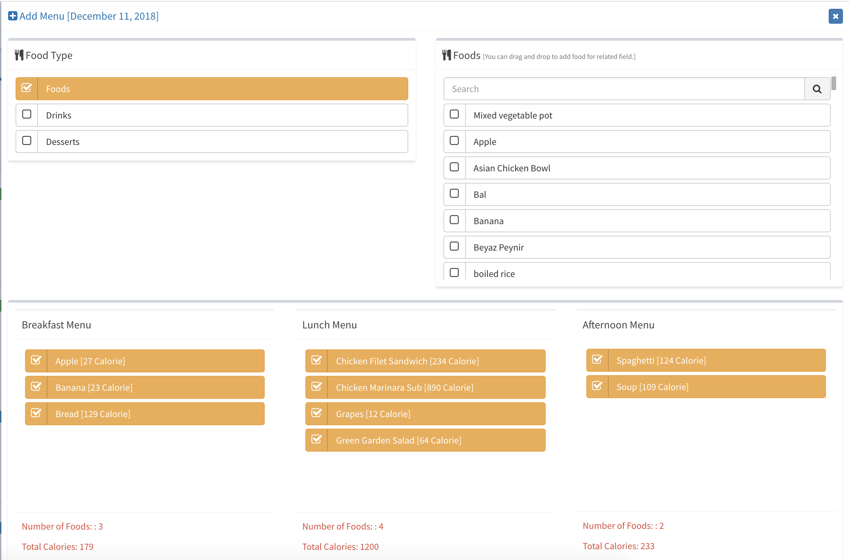
Task: Click the search magnifier icon
Action: (817, 89)
